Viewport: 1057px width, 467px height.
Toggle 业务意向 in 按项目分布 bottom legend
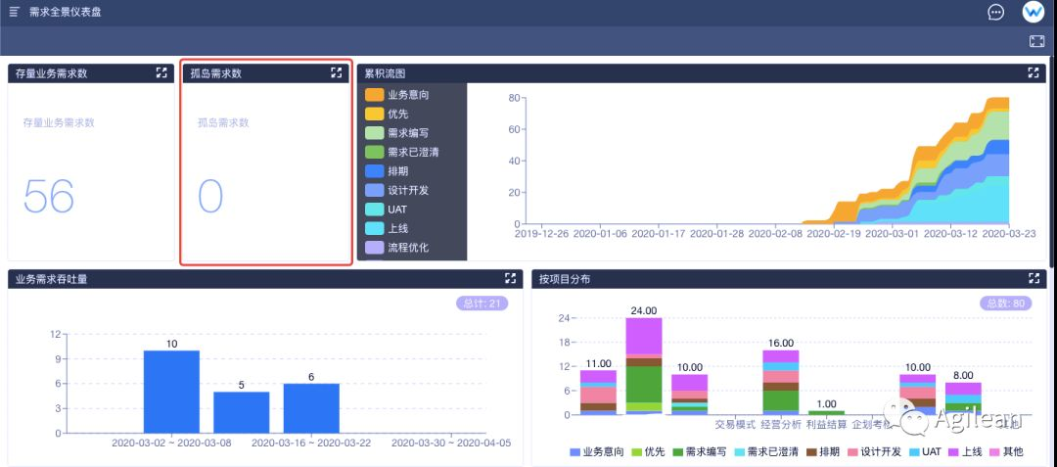[597, 451]
